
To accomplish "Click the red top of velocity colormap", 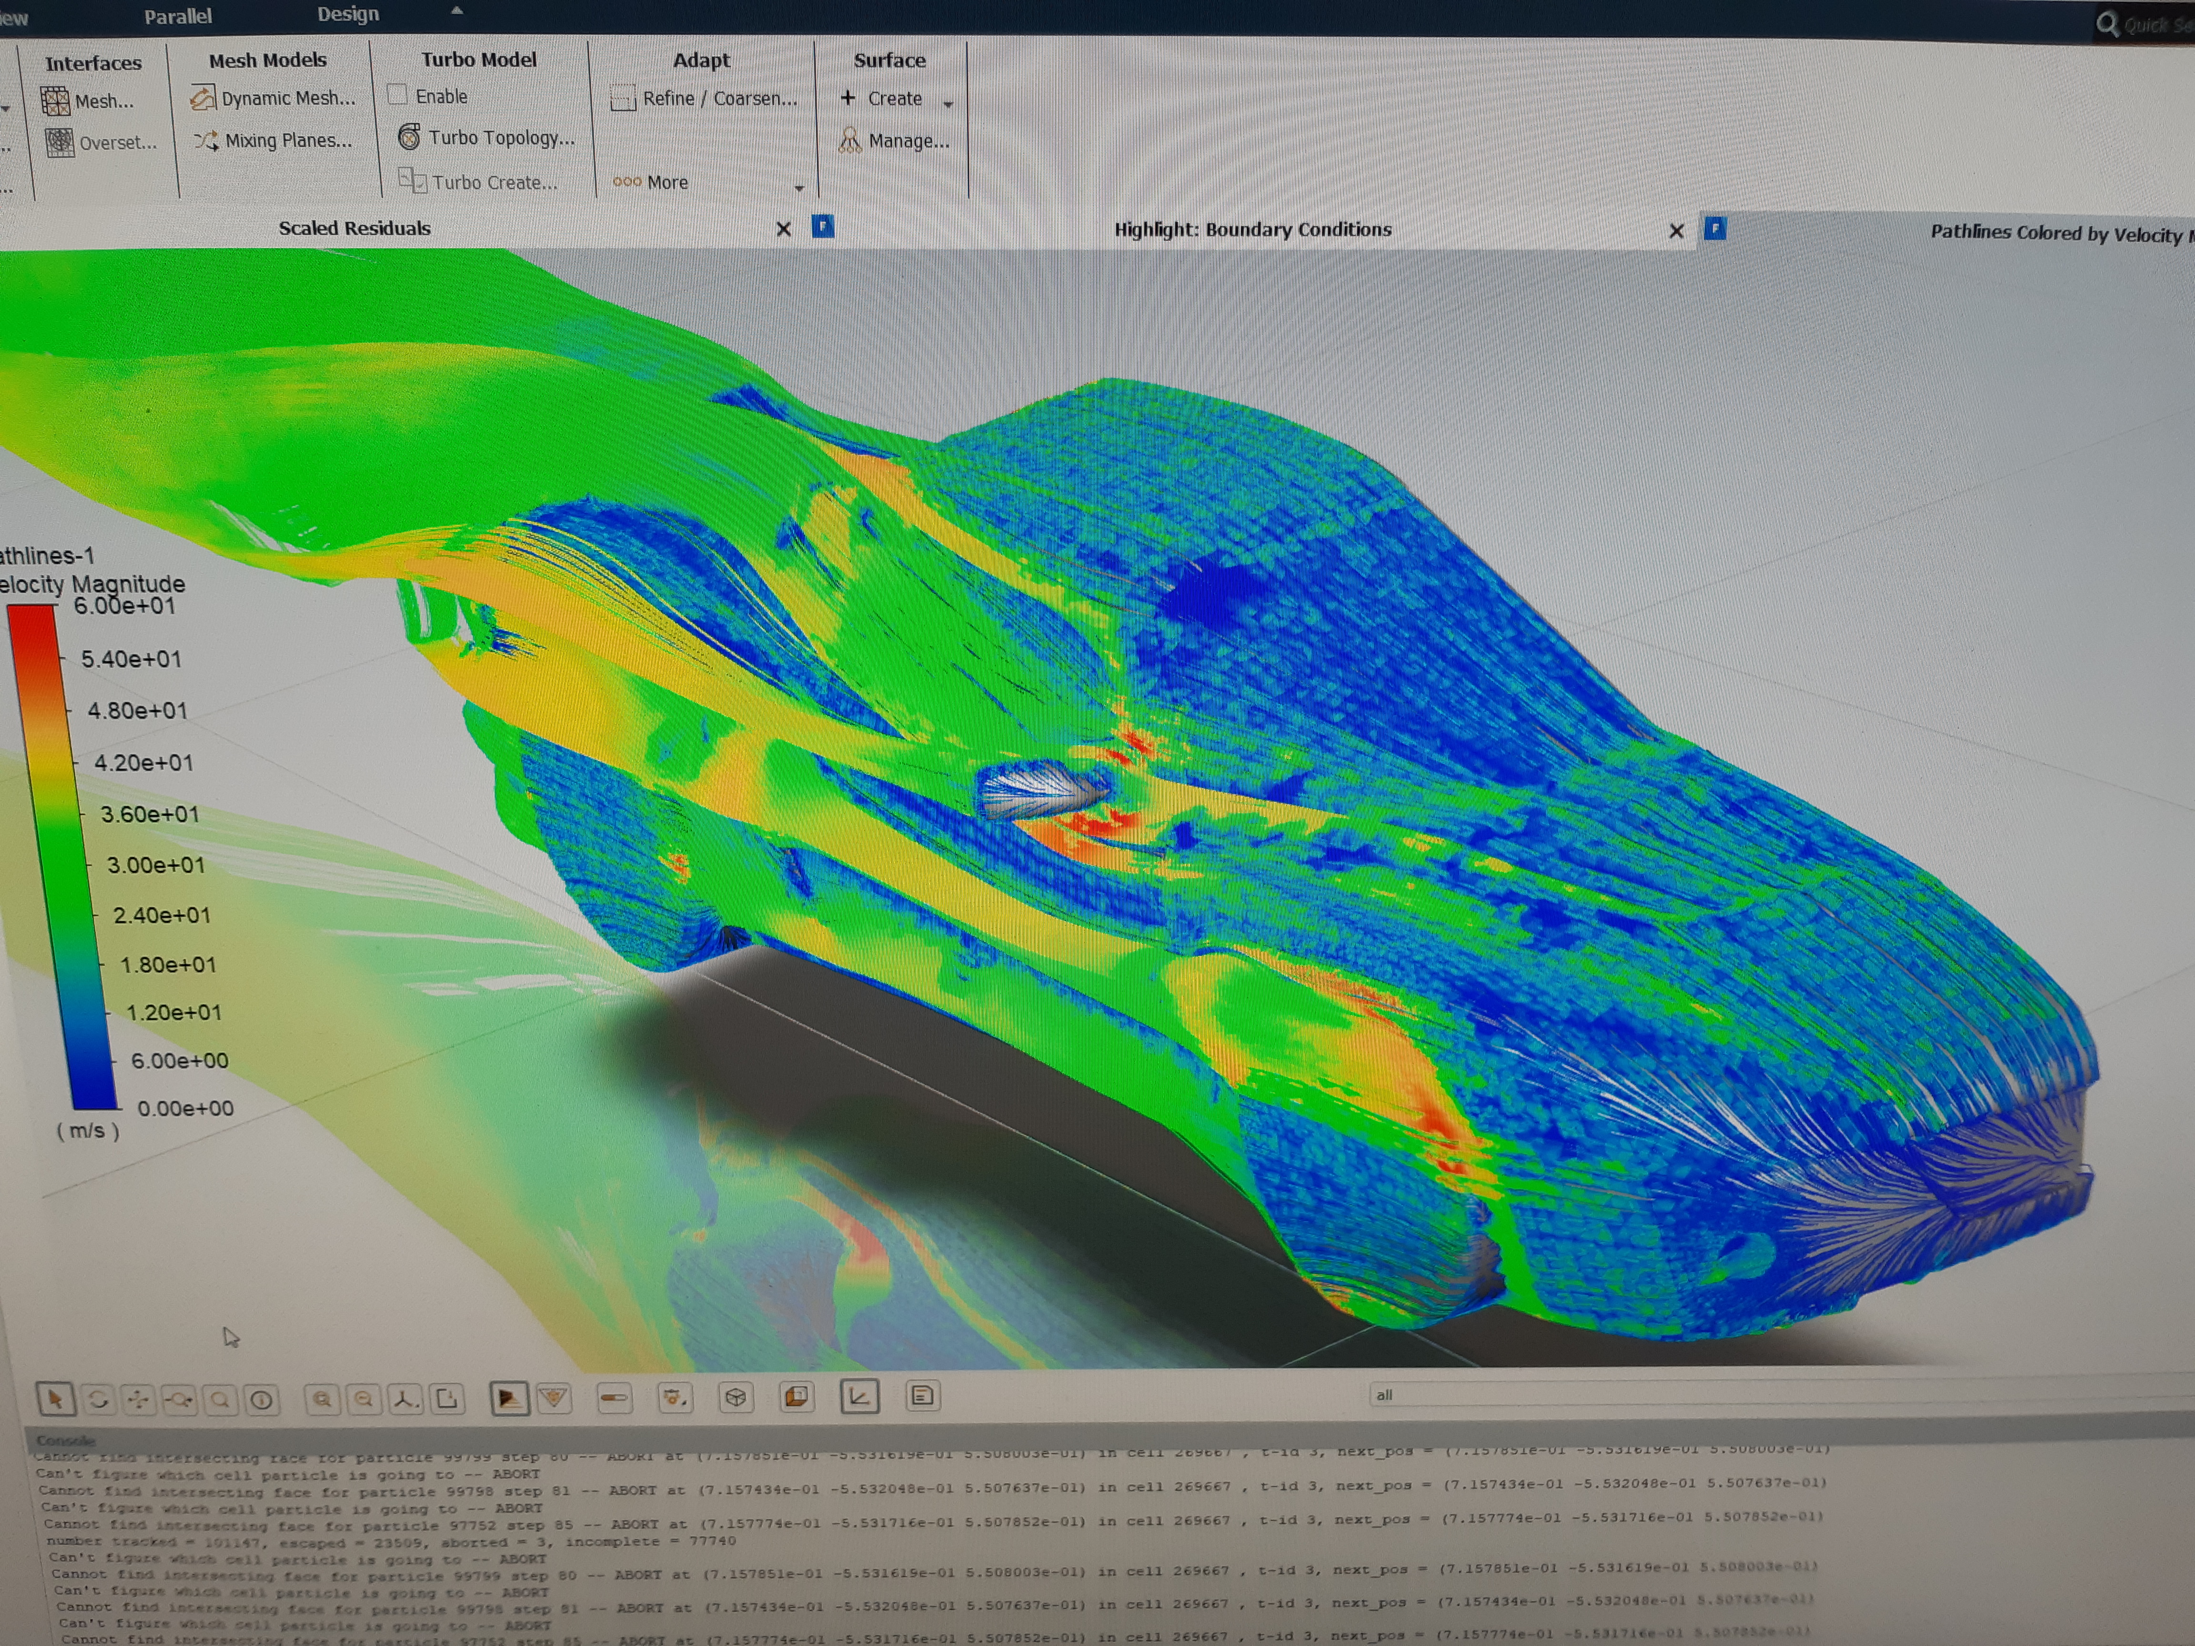I will pyautogui.click(x=33, y=625).
